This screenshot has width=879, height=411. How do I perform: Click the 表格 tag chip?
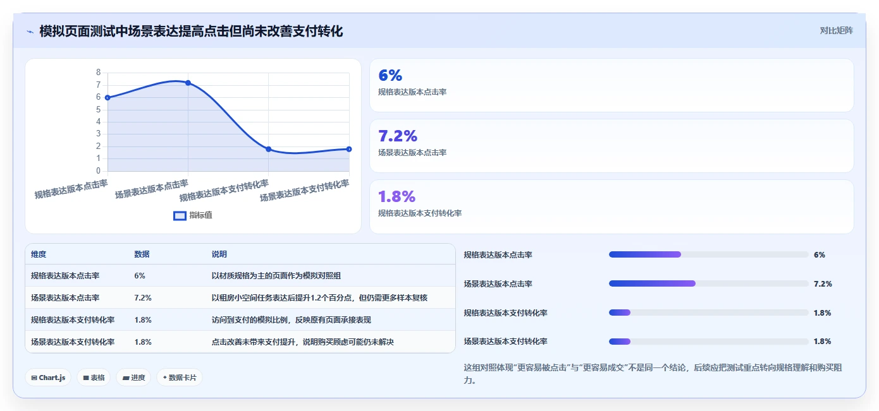(94, 378)
